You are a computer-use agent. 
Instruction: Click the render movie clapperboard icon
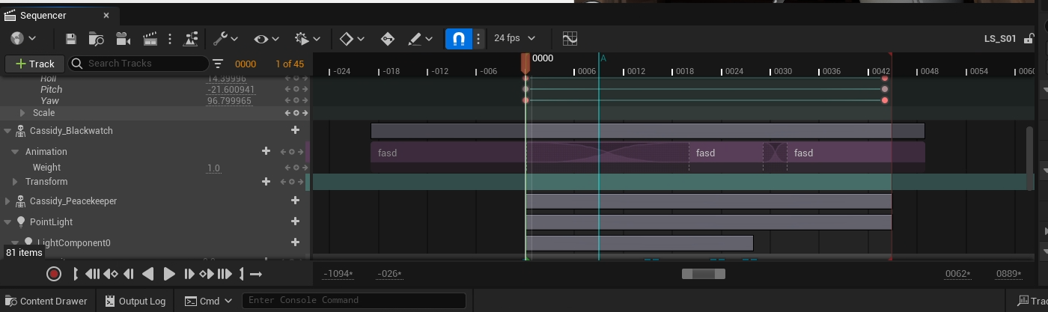pyautogui.click(x=150, y=38)
